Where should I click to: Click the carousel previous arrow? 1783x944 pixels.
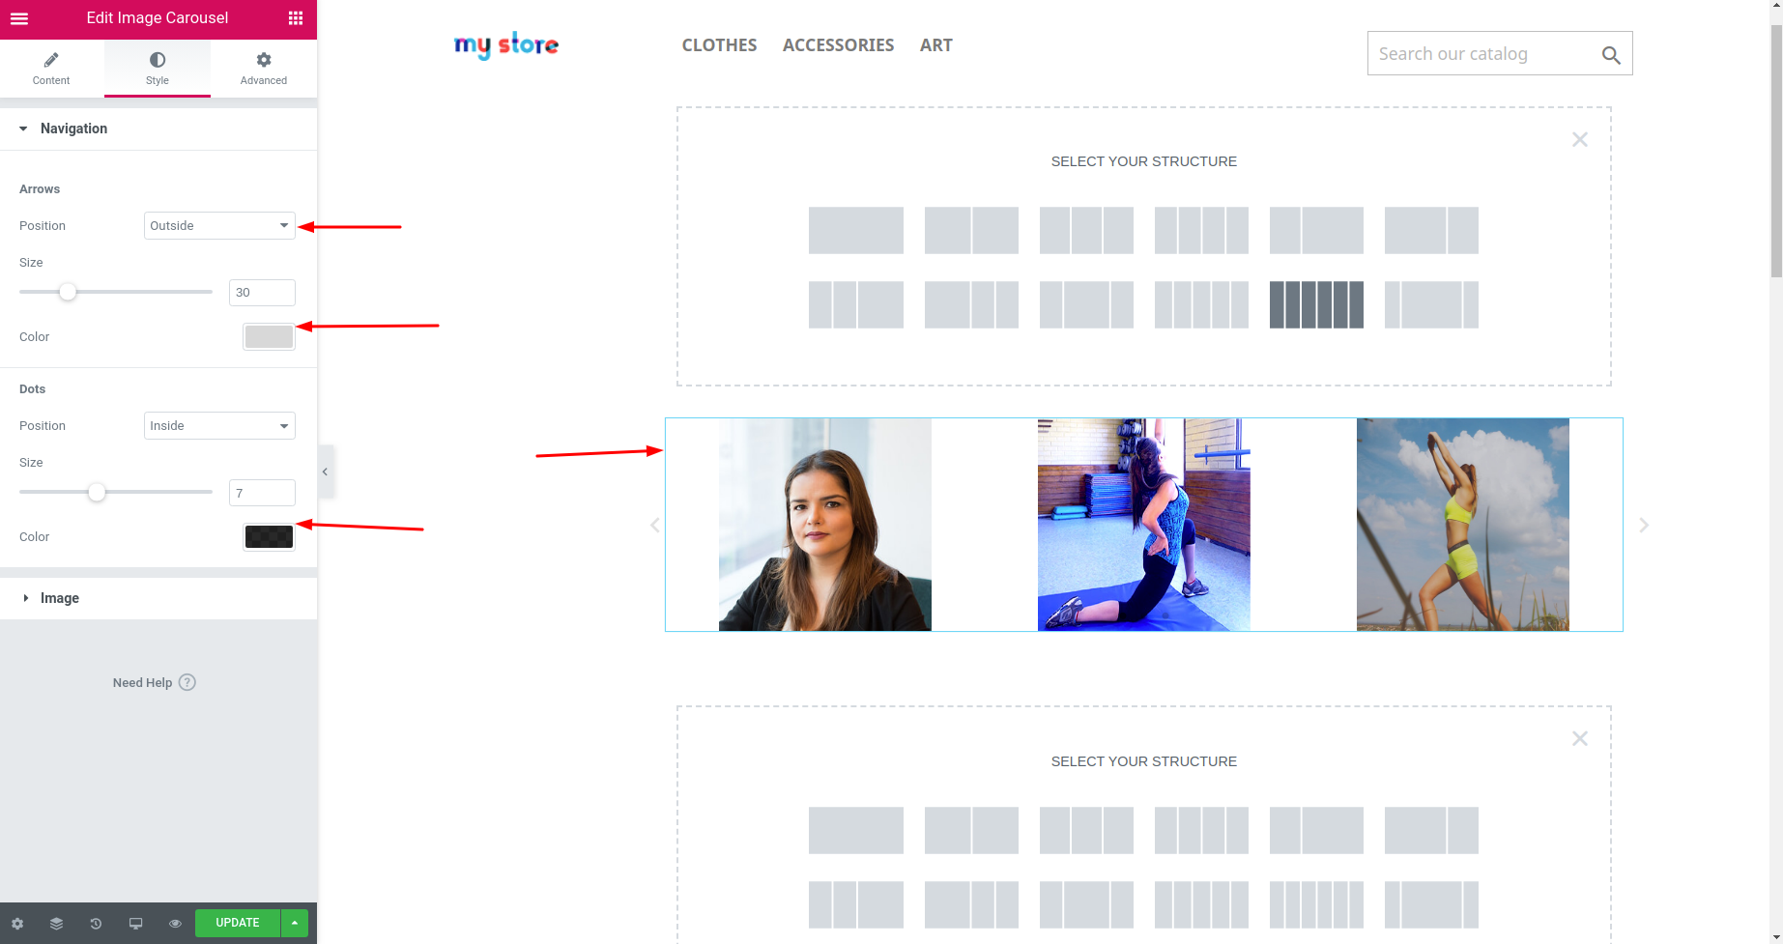click(x=654, y=525)
